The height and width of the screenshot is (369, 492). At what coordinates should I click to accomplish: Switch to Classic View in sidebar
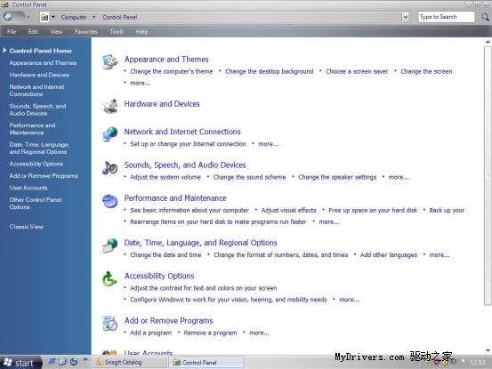[x=27, y=227]
